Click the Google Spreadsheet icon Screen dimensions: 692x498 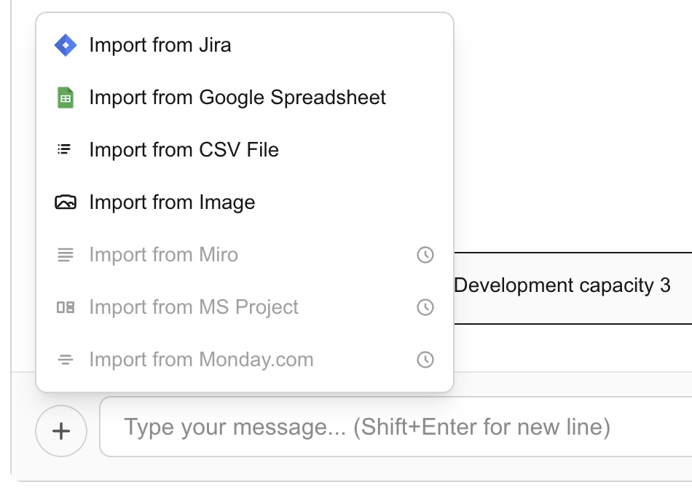point(66,97)
